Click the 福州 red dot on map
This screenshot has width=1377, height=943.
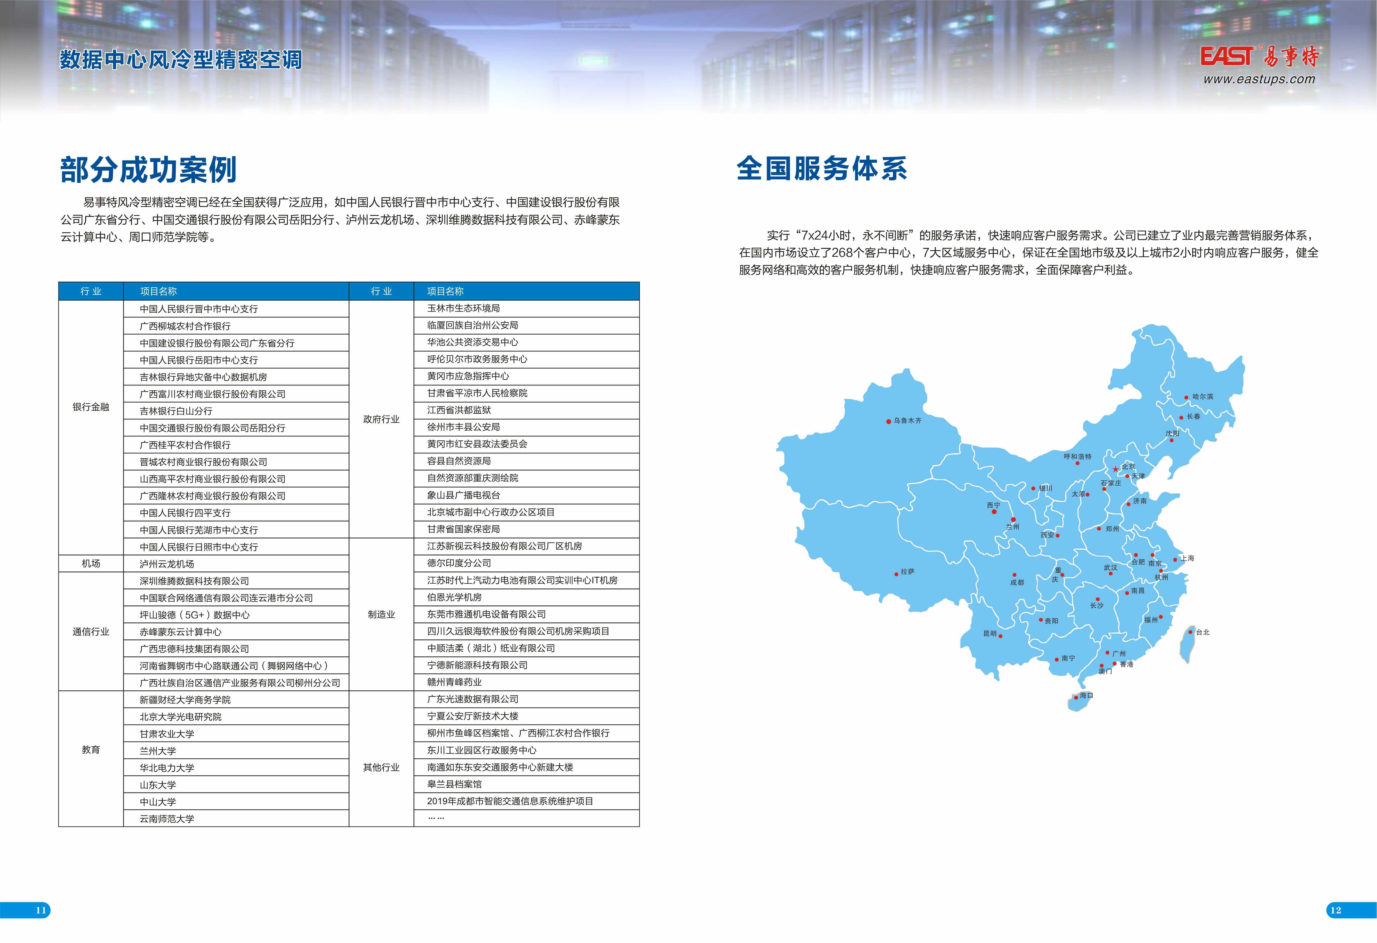click(x=1161, y=616)
